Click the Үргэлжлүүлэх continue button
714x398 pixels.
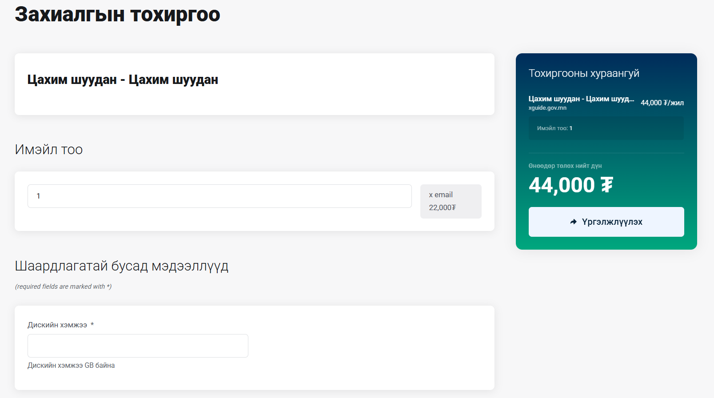pyautogui.click(x=606, y=222)
